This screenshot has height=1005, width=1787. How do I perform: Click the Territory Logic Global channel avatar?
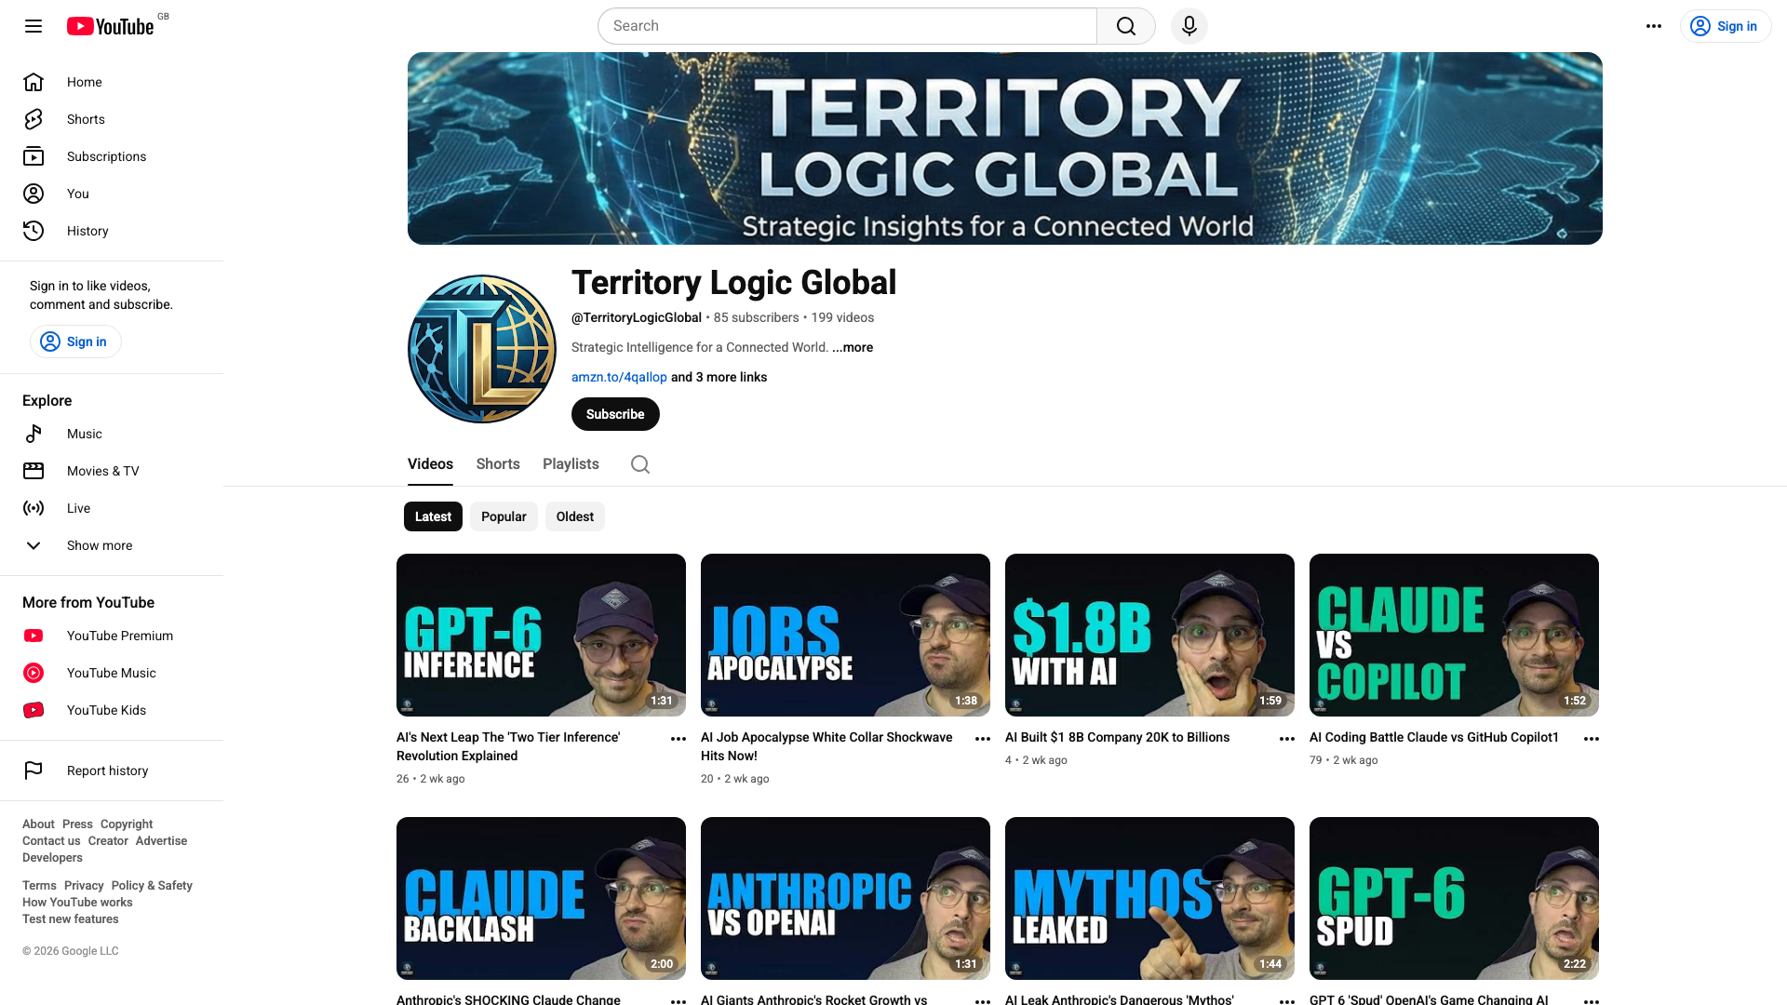(x=482, y=349)
